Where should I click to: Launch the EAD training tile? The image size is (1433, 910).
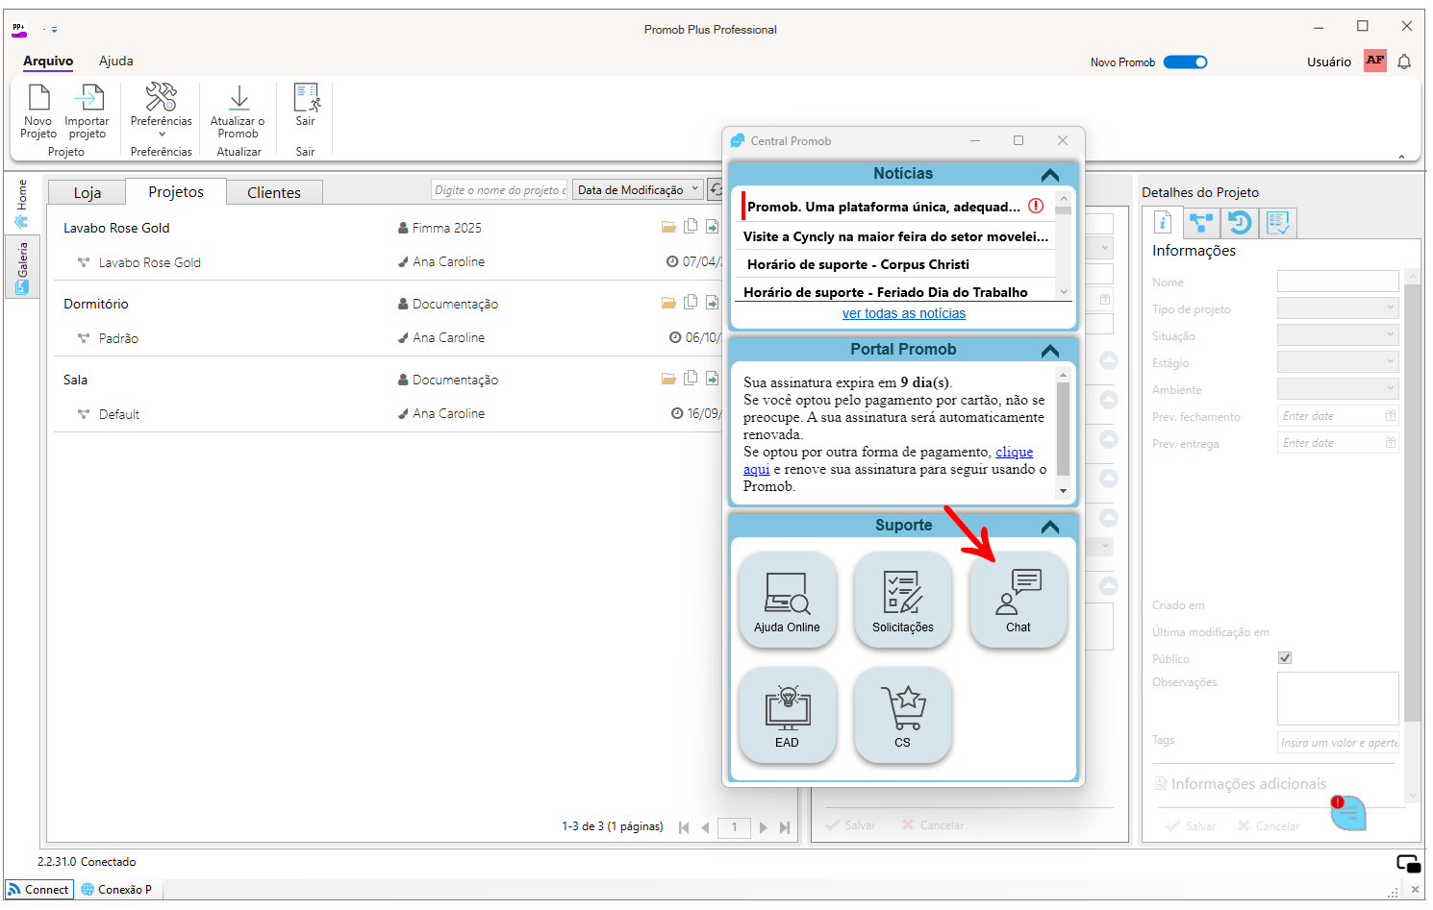pyautogui.click(x=787, y=715)
